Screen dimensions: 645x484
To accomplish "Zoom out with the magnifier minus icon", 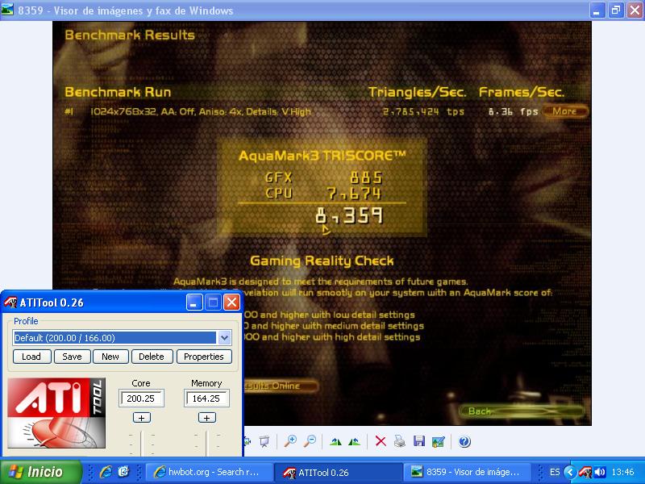I will pyautogui.click(x=310, y=441).
